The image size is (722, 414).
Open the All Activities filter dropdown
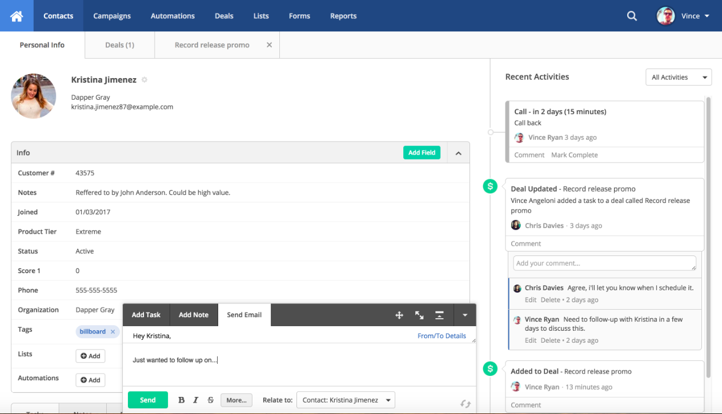click(678, 77)
